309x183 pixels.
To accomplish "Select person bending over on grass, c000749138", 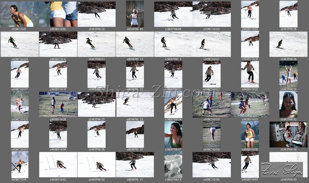I will click(x=211, y=134).
